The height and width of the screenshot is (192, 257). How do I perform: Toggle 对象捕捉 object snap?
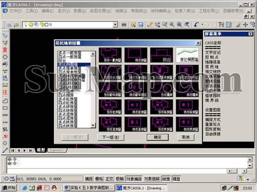tap(134, 179)
